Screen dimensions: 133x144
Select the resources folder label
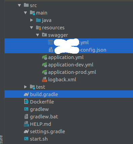53,28
